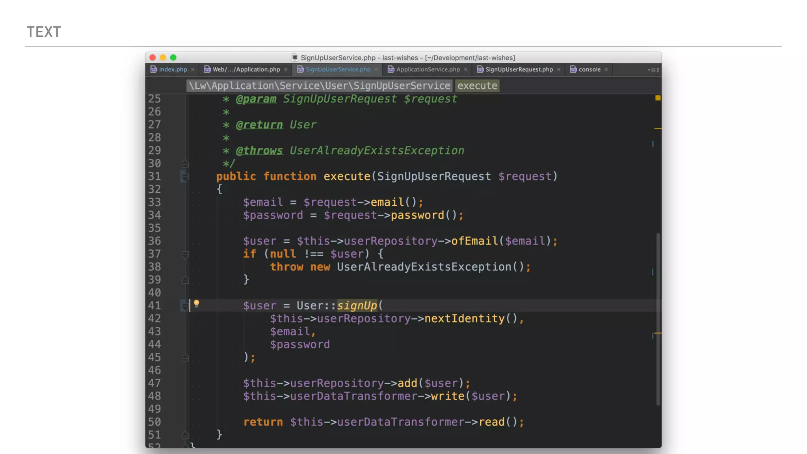Click the execute breadcrumb label
The image size is (807, 454).
(477, 86)
